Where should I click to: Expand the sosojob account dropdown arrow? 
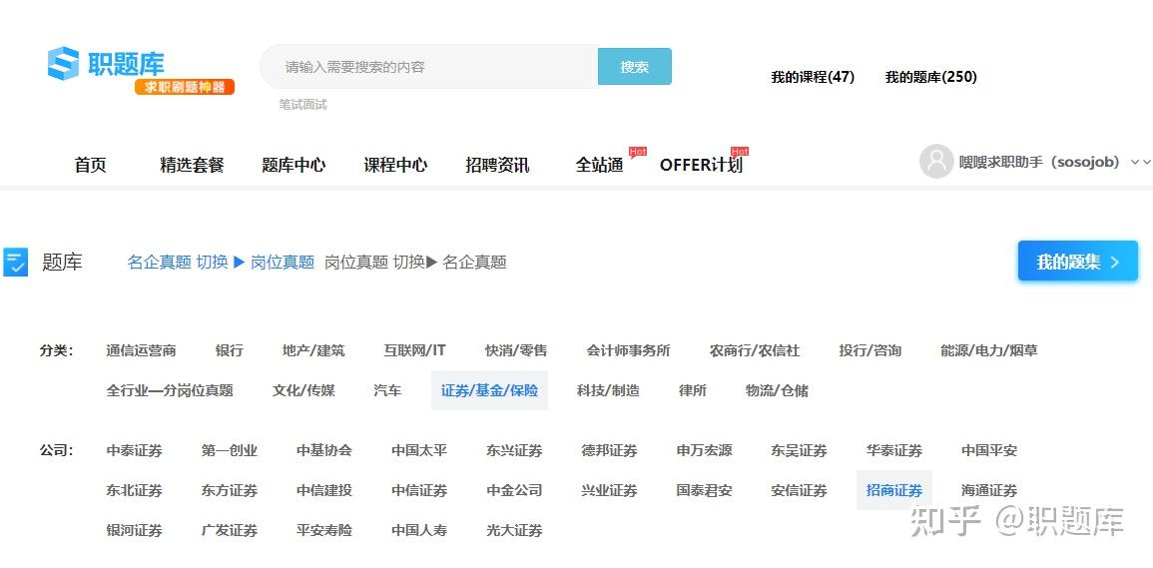[1140, 162]
